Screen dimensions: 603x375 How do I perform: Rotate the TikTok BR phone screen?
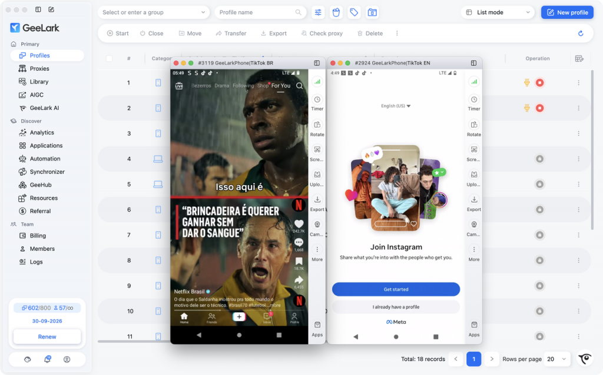(x=317, y=129)
